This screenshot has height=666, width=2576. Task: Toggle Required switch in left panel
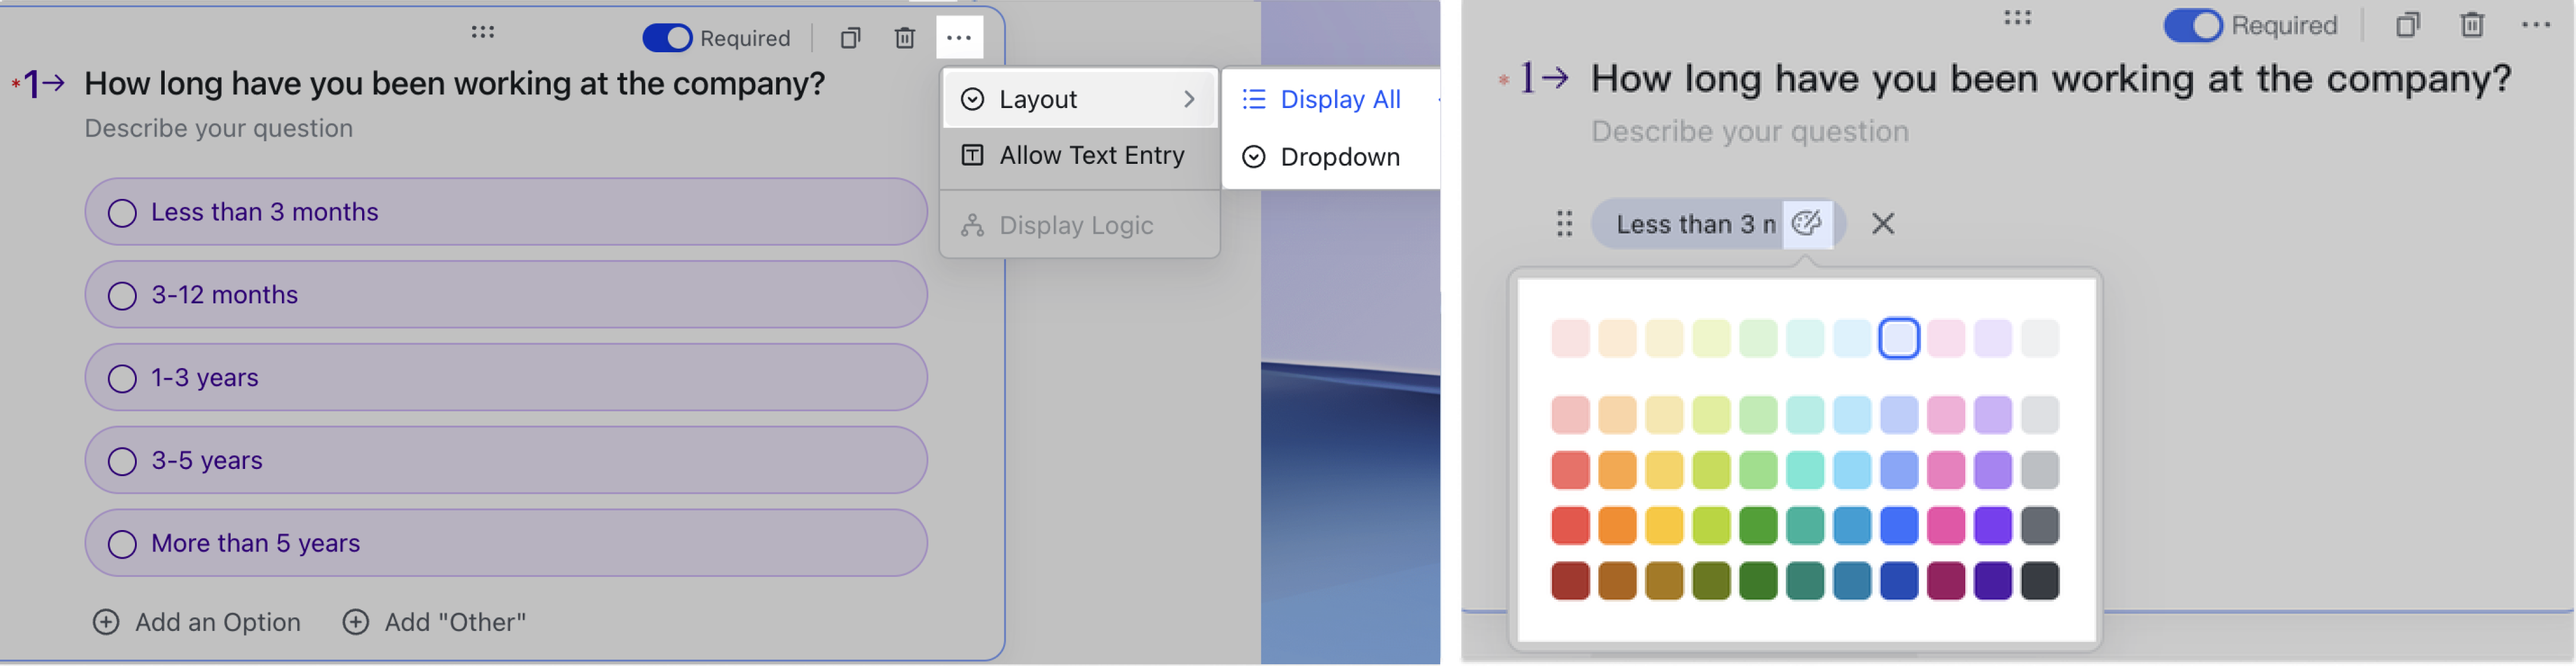click(x=667, y=38)
